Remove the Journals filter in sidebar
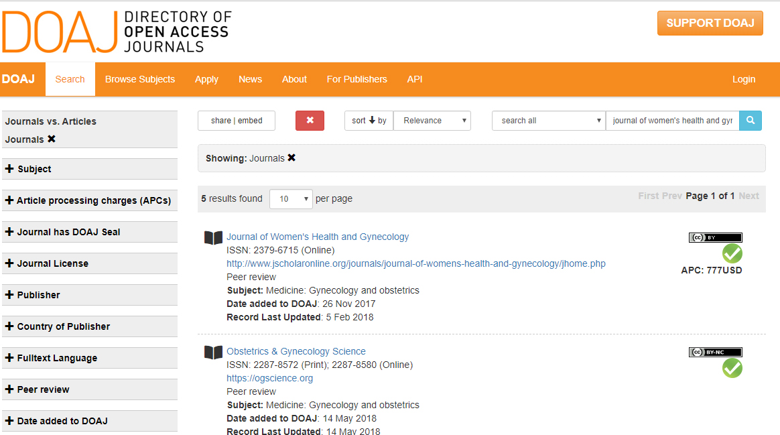 pos(52,139)
